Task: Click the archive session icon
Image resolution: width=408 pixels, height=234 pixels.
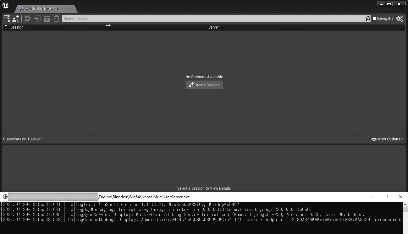Action: (x=47, y=19)
